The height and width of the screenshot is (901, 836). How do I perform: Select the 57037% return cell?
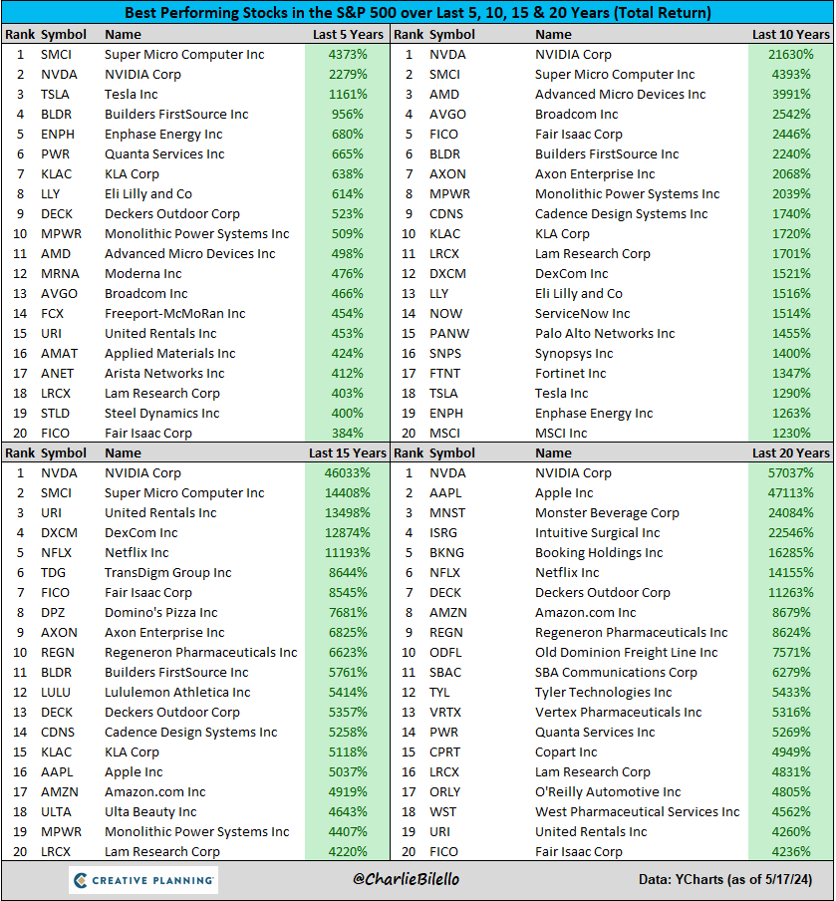point(790,472)
